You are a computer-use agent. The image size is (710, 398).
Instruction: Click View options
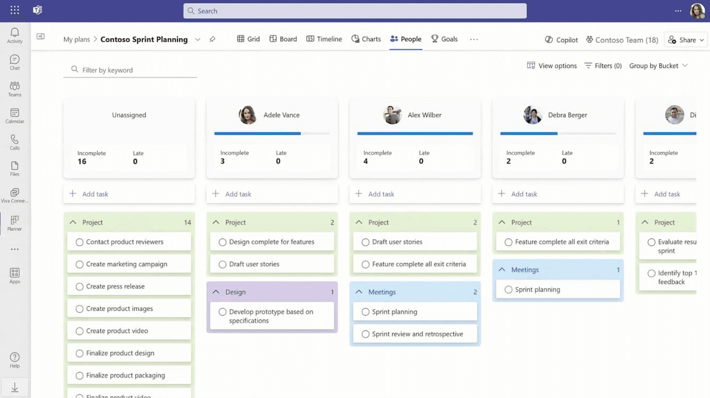point(552,66)
